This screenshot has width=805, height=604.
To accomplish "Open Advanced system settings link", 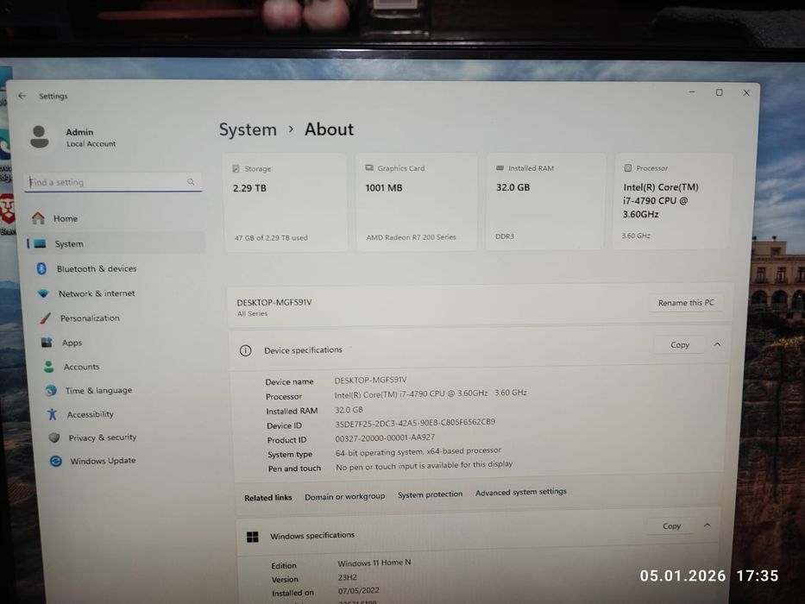I will 520,492.
